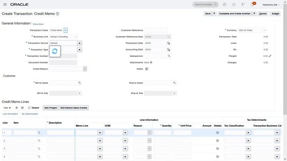
Task: Search Item in line 3
Action: (39, 149)
